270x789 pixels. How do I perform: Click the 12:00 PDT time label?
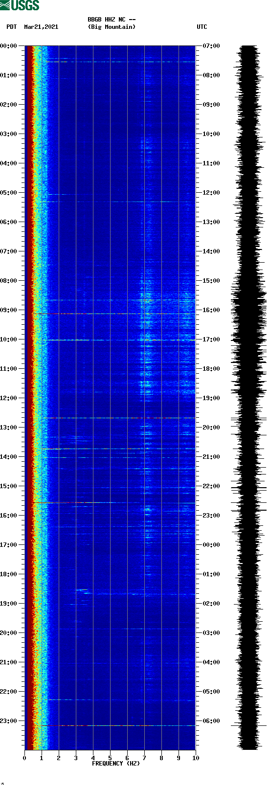(9, 398)
